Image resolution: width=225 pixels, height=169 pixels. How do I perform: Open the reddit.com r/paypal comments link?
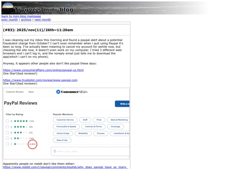point(65,167)
